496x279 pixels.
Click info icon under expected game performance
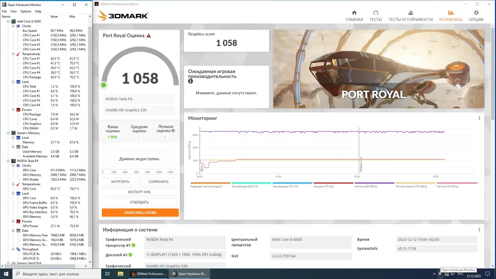[191, 81]
